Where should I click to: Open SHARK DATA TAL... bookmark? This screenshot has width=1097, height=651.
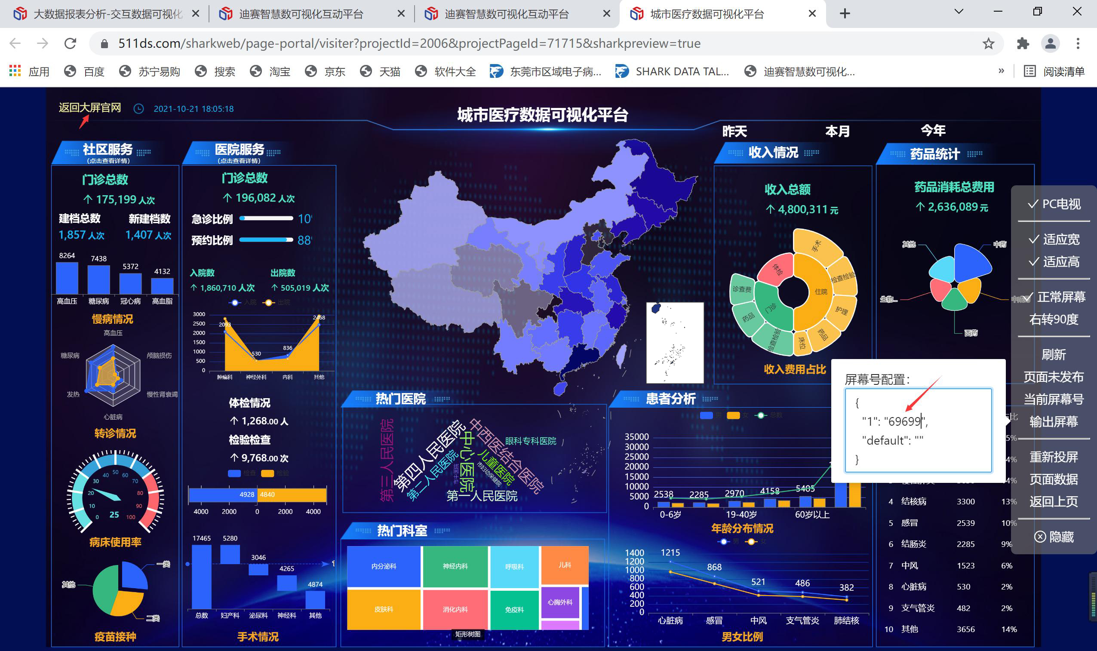tap(672, 71)
